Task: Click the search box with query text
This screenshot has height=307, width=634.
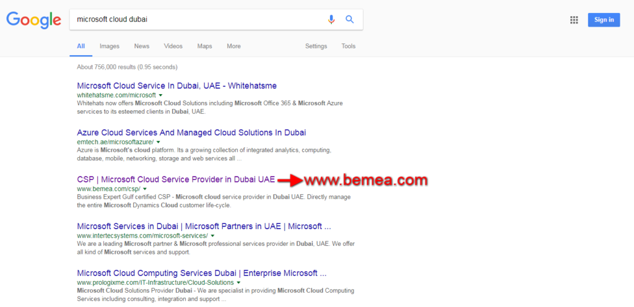Action: [198, 19]
